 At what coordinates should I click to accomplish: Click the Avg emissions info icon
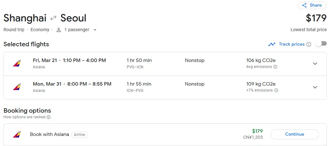[x=275, y=67]
